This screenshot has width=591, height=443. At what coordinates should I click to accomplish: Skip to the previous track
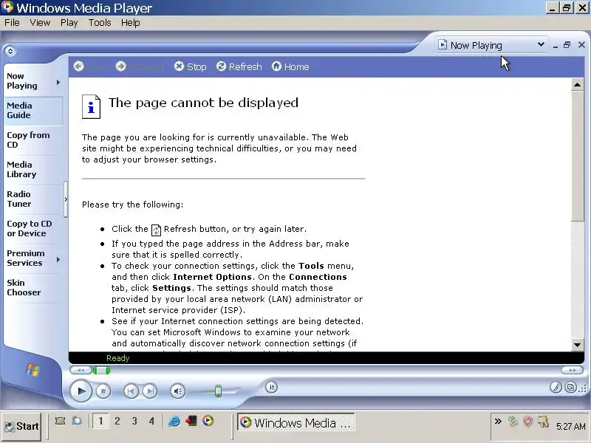131,391
